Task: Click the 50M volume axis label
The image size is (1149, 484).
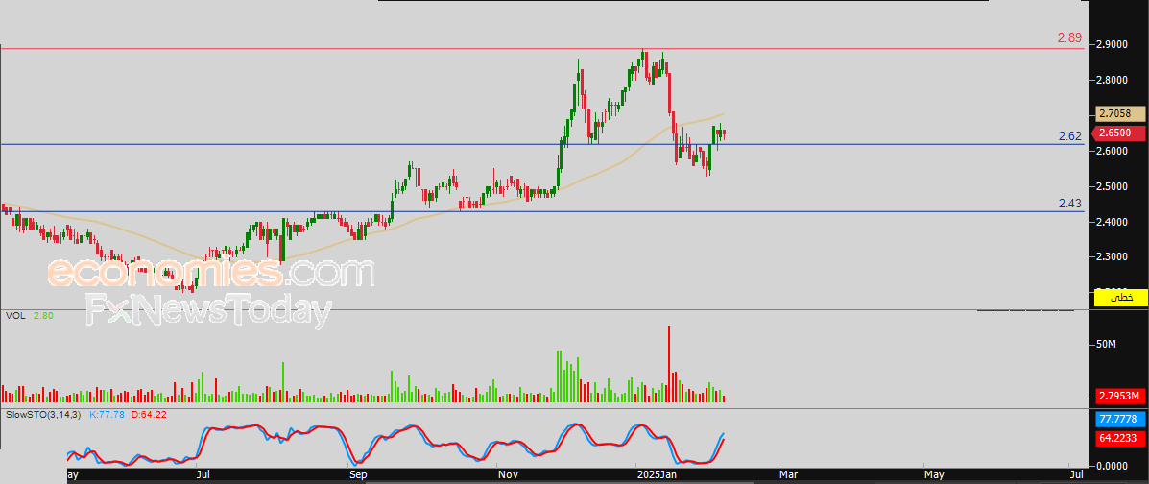Action: click(1107, 344)
